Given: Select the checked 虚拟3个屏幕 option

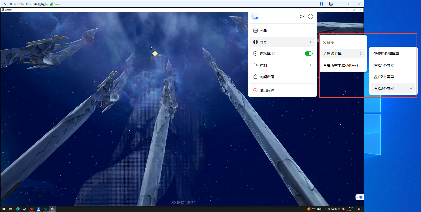Looking at the screenshot, I should [x=393, y=88].
